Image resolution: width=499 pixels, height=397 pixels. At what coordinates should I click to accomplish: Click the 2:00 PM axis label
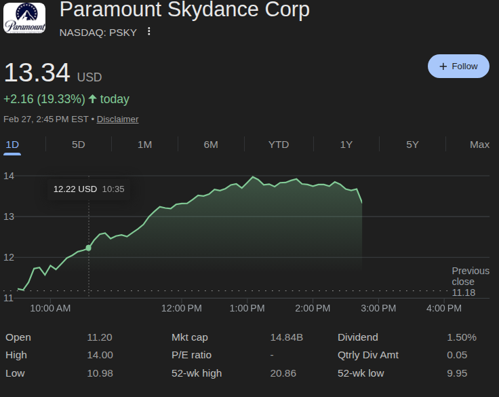point(313,308)
